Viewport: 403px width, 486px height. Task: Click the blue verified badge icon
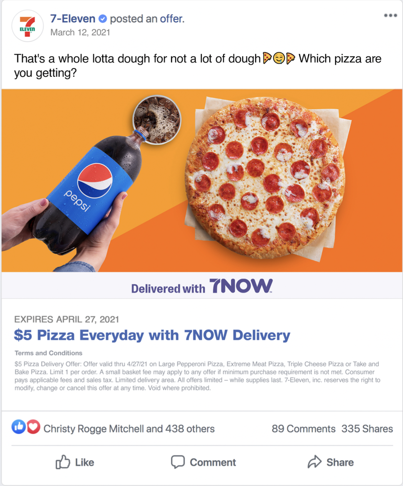103,18
